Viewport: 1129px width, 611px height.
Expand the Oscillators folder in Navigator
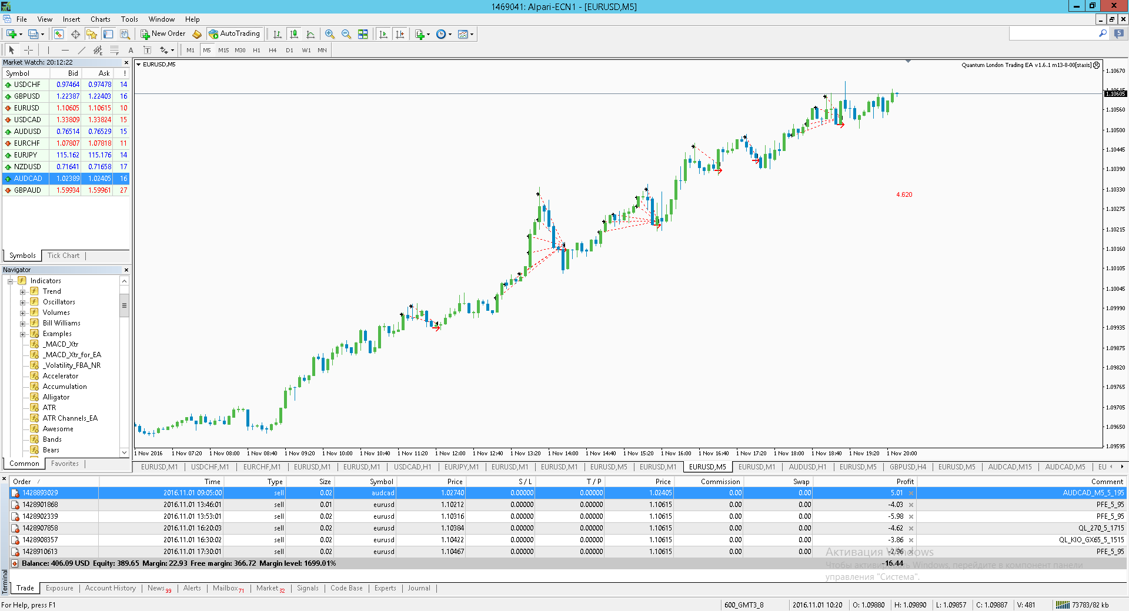click(23, 302)
